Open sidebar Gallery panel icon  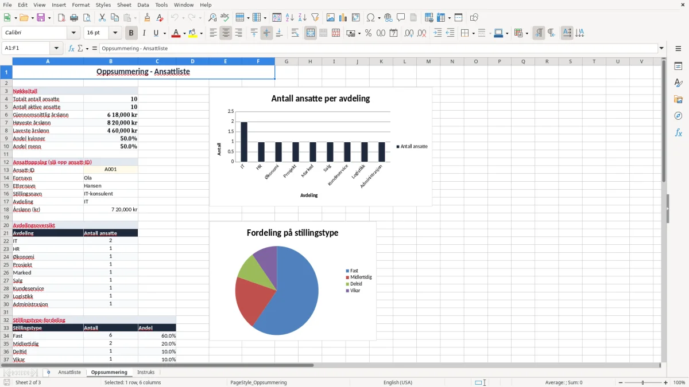678,100
